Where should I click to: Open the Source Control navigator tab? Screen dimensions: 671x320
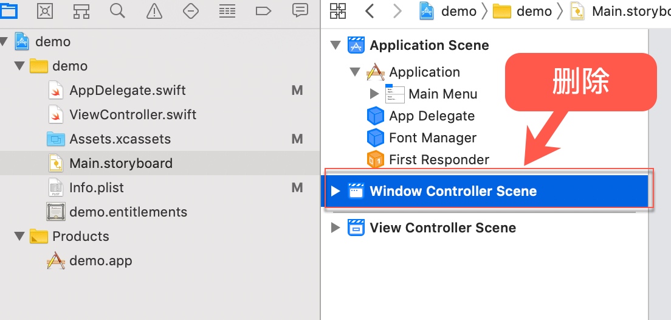(x=45, y=10)
